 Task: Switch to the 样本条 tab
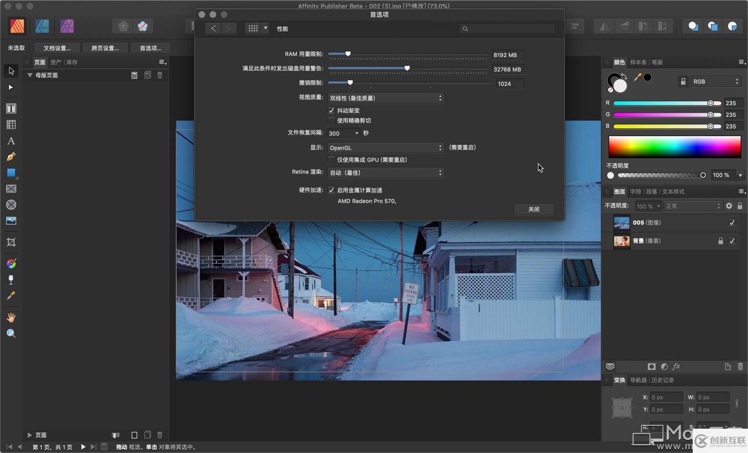pyautogui.click(x=638, y=63)
